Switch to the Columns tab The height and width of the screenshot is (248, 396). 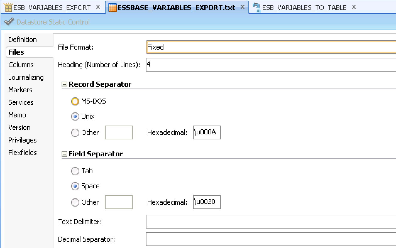pos(21,65)
